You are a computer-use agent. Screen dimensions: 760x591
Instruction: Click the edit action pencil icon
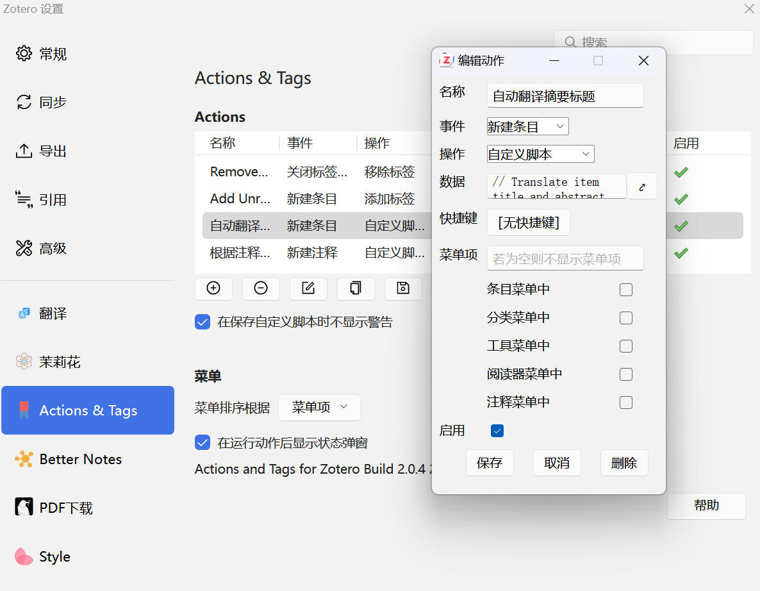tap(308, 288)
